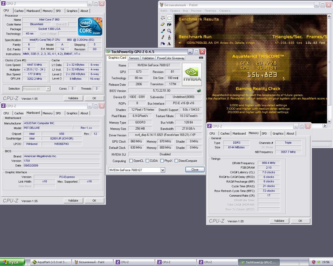Activate the Magnifier tool in Paint
This screenshot has height=266, width=333.
pyautogui.click(x=169, y=31)
